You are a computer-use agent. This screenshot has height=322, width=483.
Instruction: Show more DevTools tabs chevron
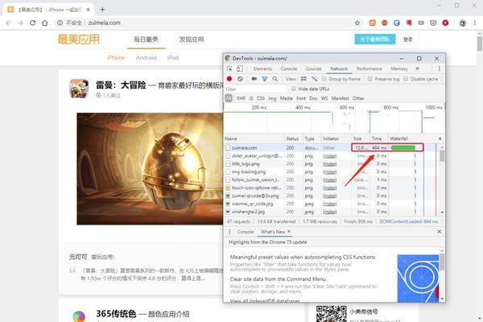[418, 68]
